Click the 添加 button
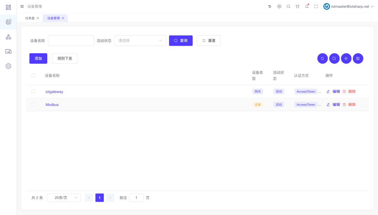The width and height of the screenshot is (378, 215). point(38,58)
